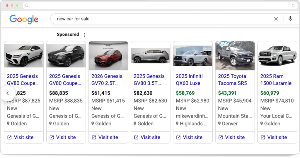
Task: Click MSRP $87,825 on first card
Action: point(24,101)
